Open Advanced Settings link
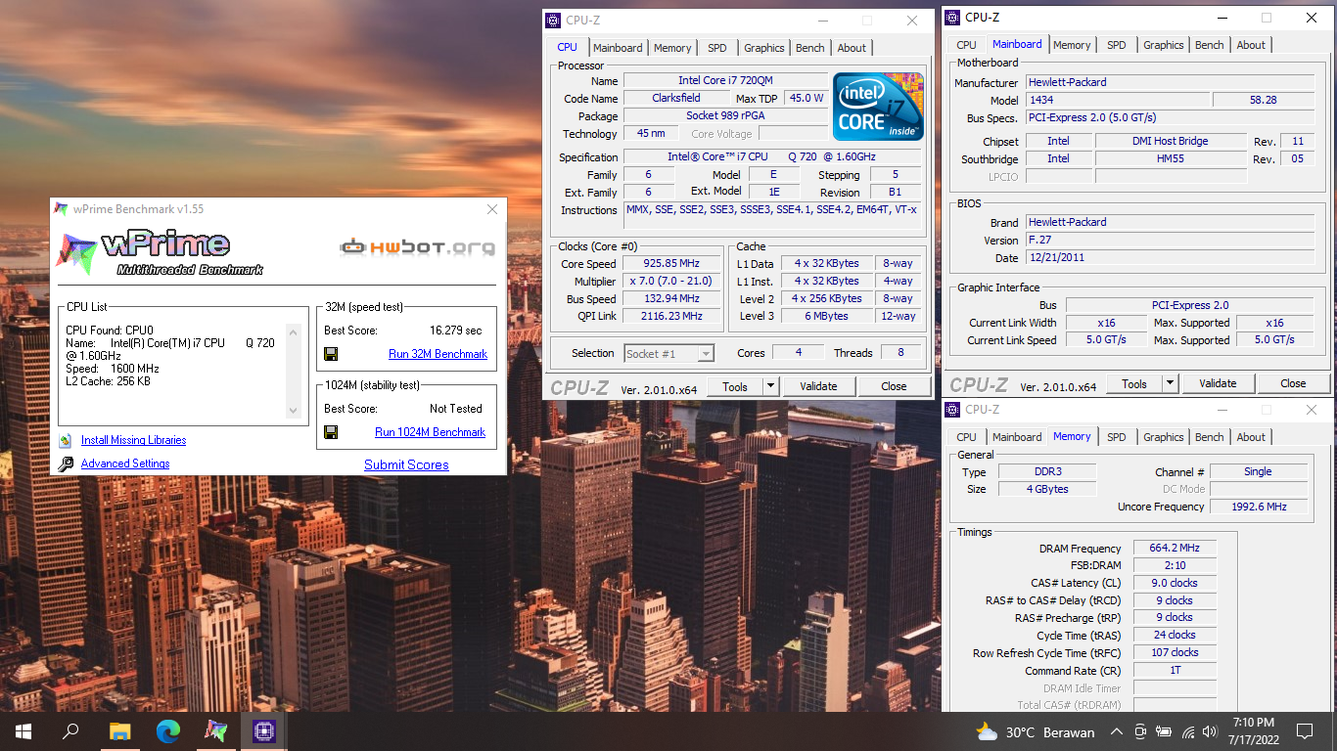The image size is (1337, 751). pos(125,464)
